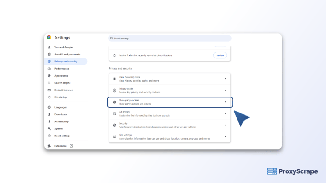
Task: Go to Downloads in the sidebar
Action: (x=61, y=114)
